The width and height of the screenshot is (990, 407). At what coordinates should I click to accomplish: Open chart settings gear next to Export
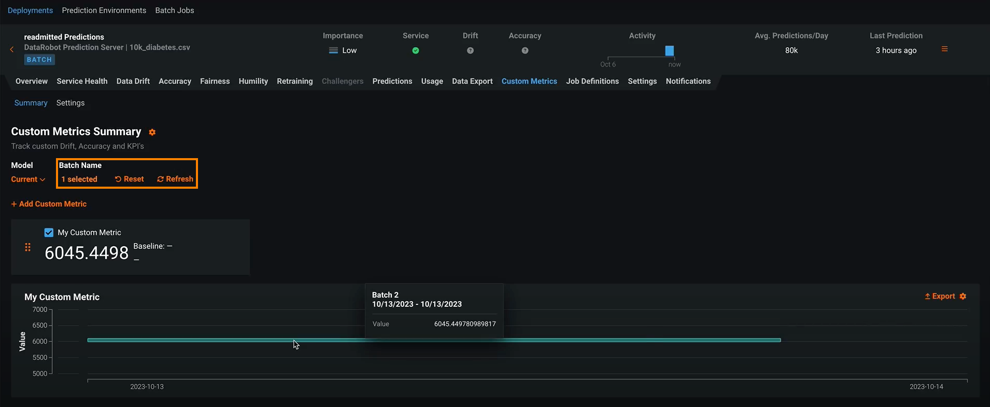pyautogui.click(x=963, y=297)
